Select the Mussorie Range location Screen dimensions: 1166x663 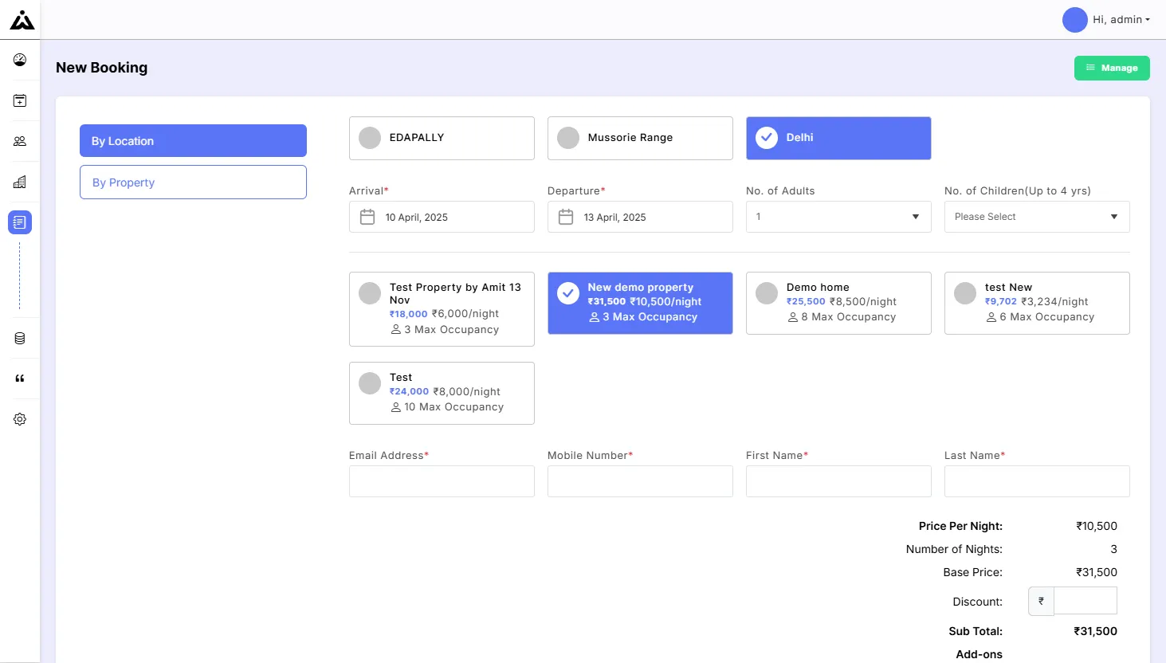(639, 138)
